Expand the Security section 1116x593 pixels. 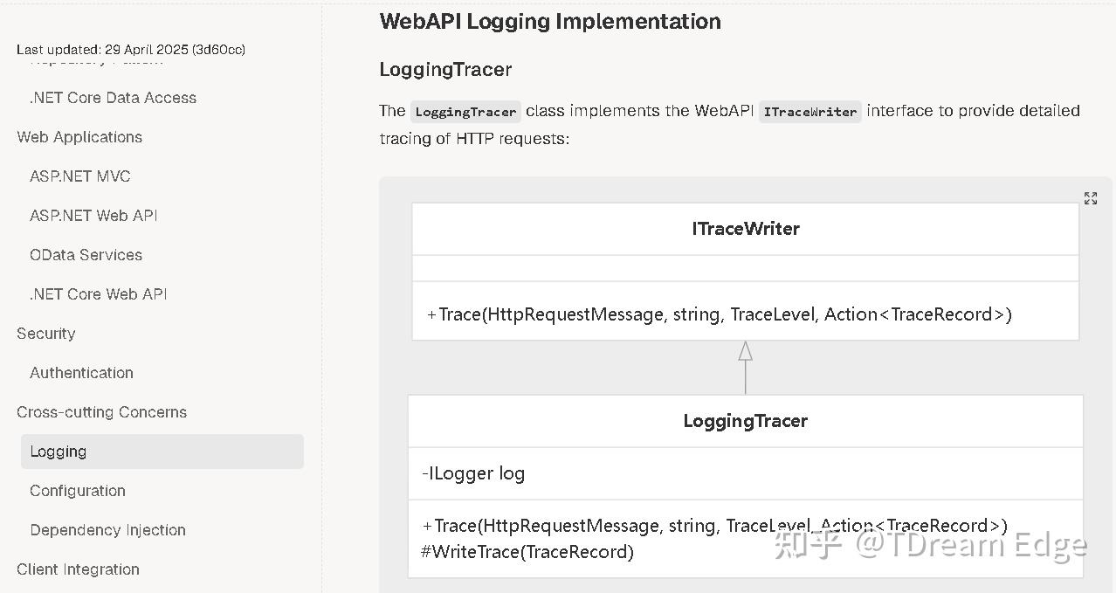[45, 334]
